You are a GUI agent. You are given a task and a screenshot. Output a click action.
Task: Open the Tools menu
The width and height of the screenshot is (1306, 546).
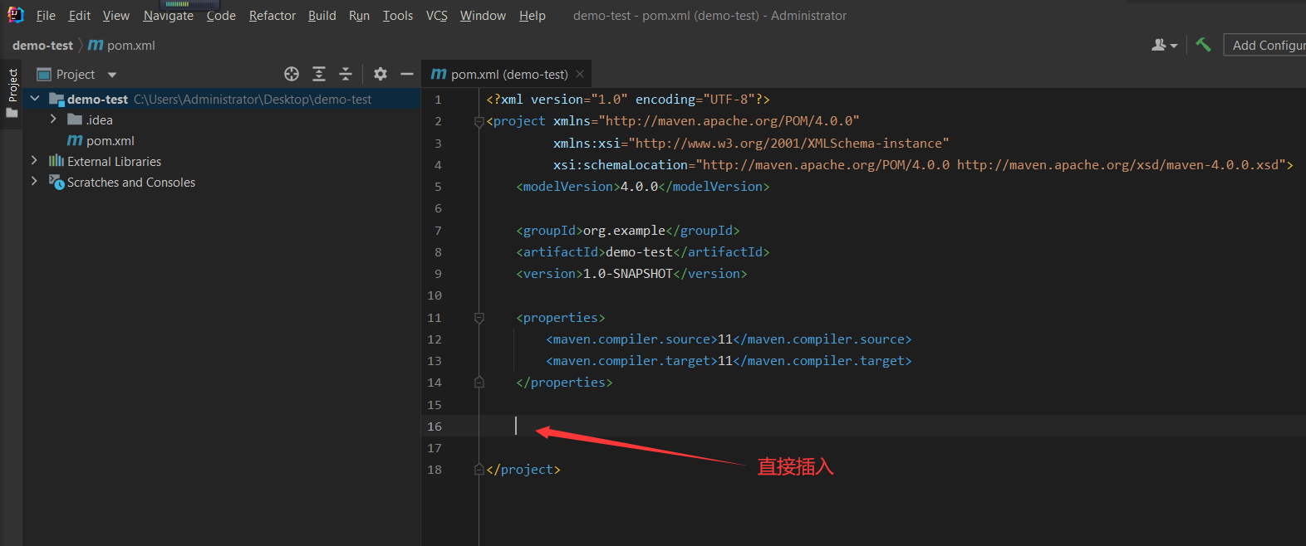[x=398, y=16]
